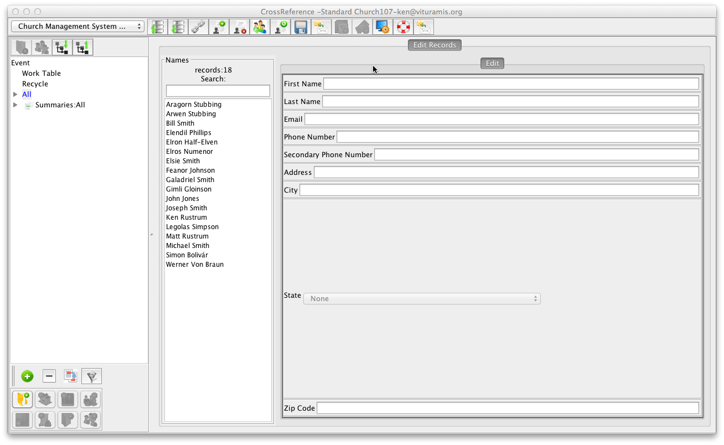This screenshot has width=724, height=445.
Task: Open the monitor settings toolbar icon
Action: pyautogui.click(x=382, y=27)
